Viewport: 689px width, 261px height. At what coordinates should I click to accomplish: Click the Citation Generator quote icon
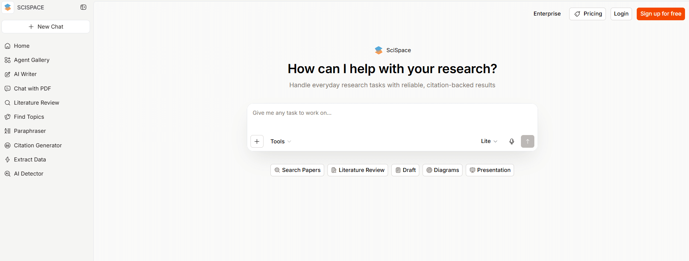click(x=7, y=146)
